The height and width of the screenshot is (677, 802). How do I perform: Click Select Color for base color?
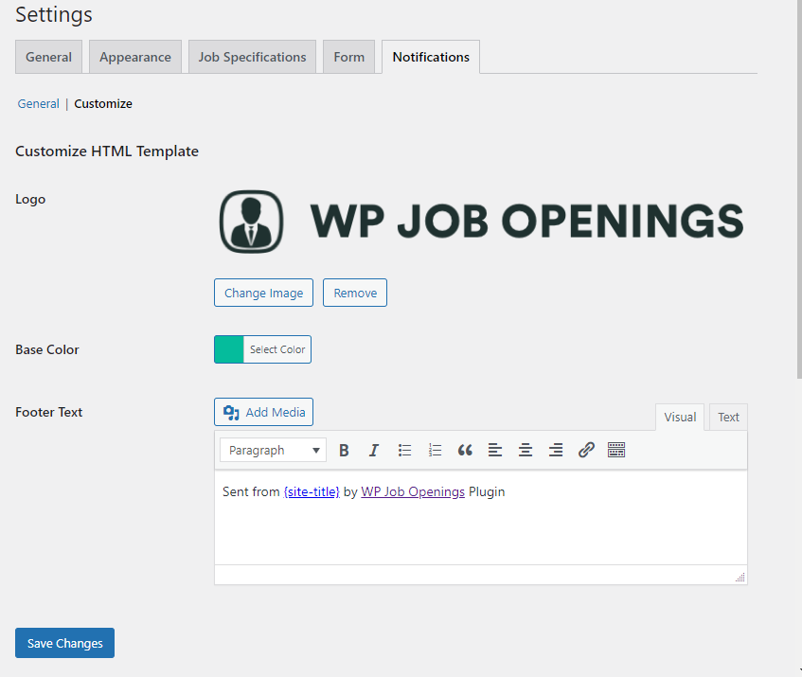click(277, 349)
